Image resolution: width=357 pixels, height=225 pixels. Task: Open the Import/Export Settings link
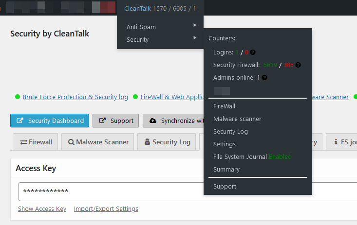click(106, 209)
